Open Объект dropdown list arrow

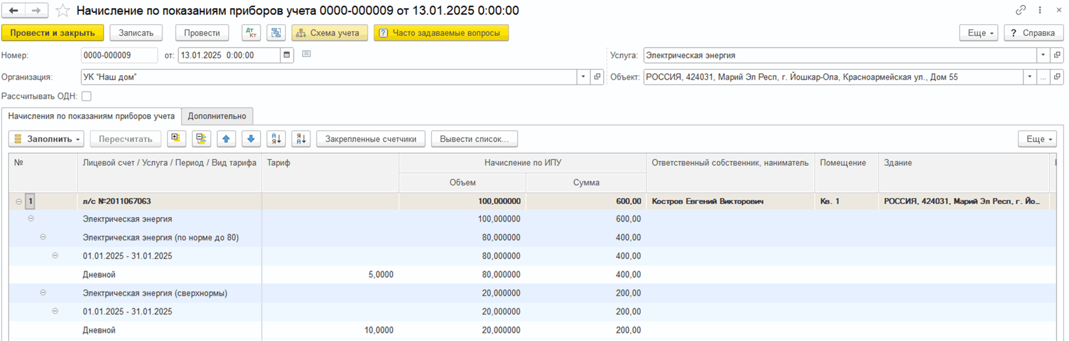click(x=1030, y=77)
